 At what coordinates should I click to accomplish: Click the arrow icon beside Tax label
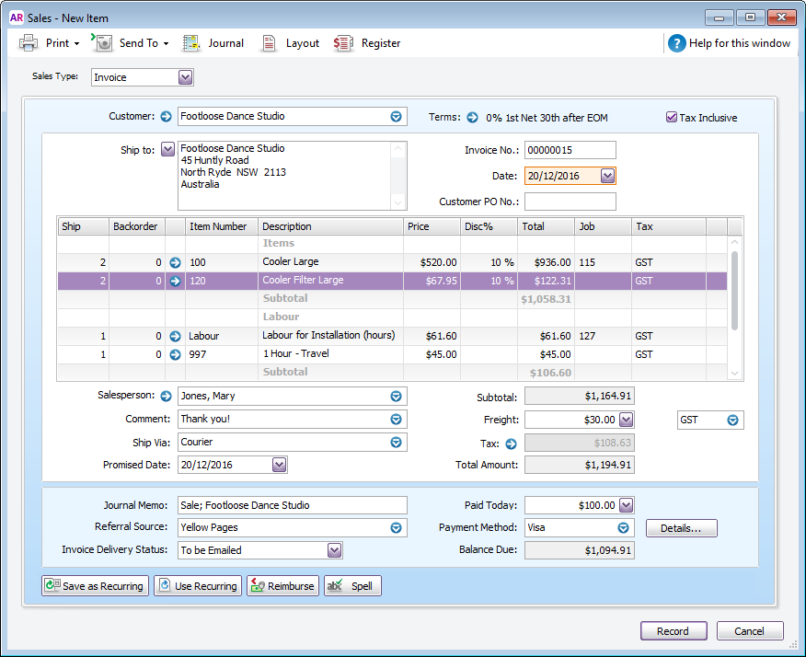coord(512,444)
